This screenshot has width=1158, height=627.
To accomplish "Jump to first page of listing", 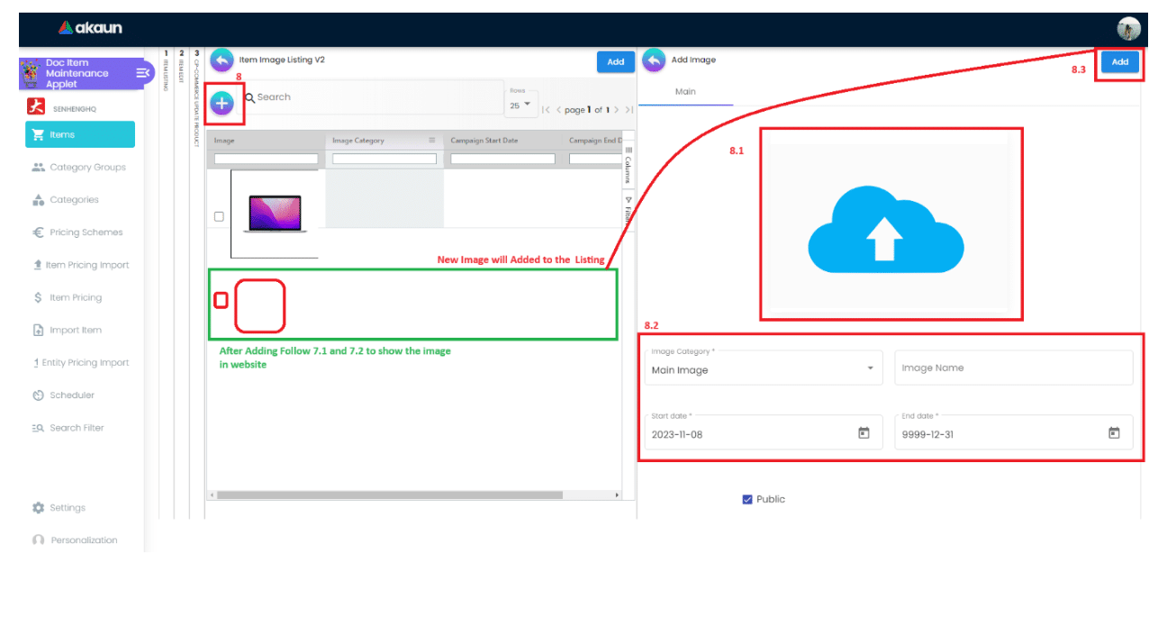I will pyautogui.click(x=547, y=110).
